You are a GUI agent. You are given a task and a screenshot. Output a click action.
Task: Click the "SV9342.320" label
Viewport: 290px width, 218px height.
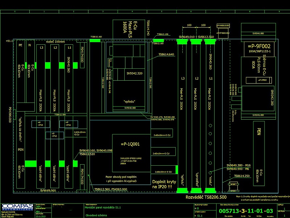pyautogui.click(x=134, y=73)
